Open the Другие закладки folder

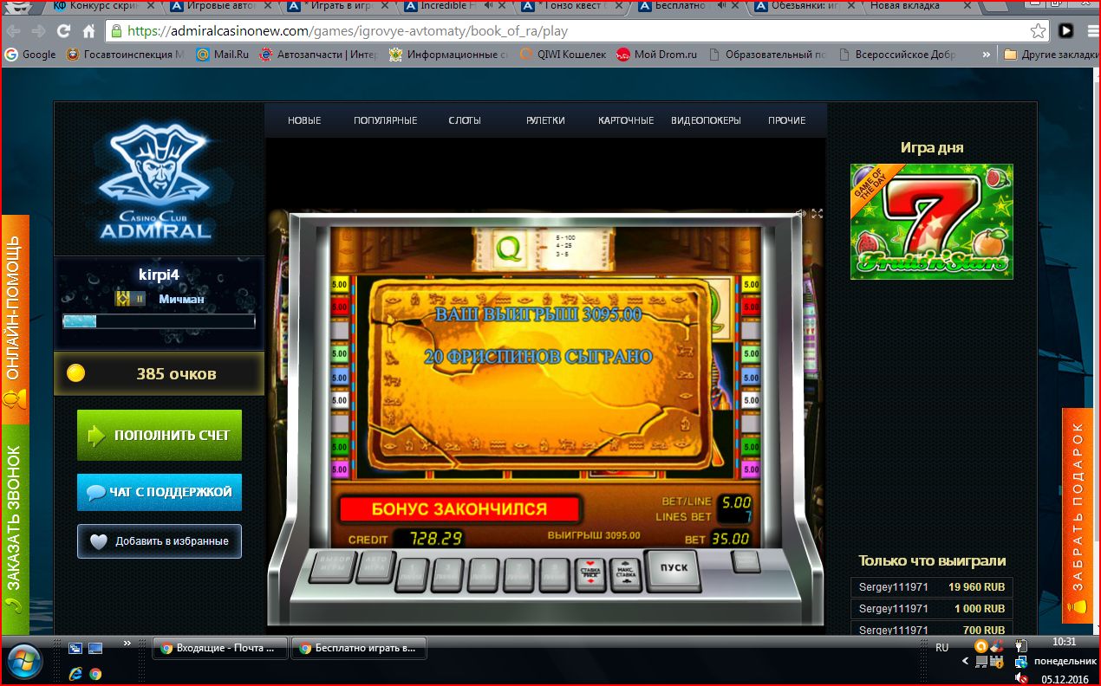1050,55
